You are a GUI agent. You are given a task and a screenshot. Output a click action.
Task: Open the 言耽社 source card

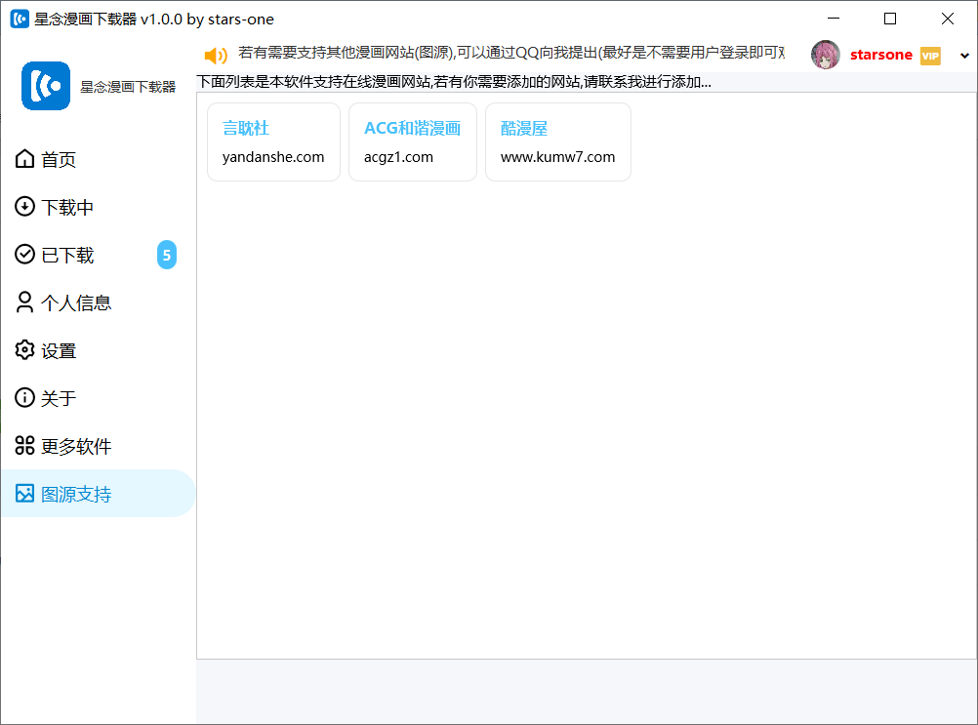(x=273, y=142)
